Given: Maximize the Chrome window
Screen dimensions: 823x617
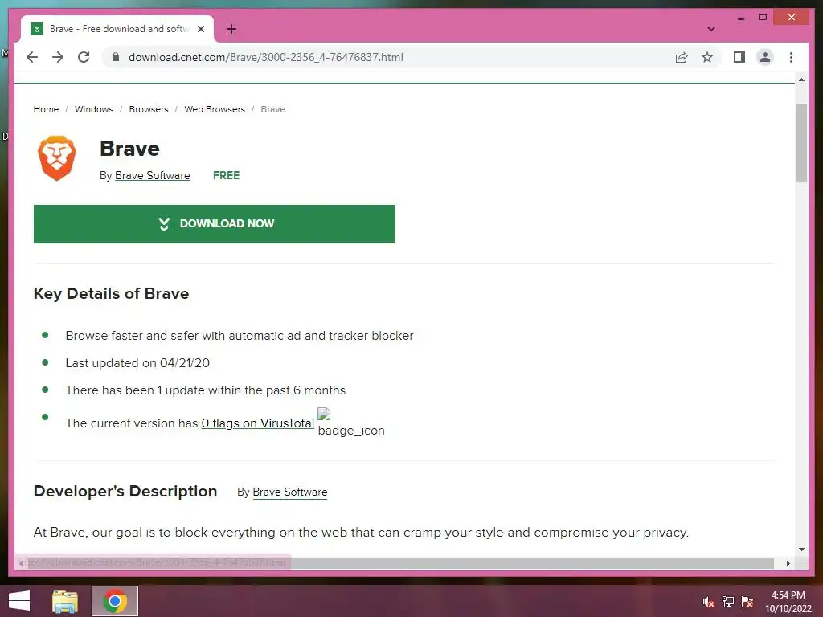Looking at the screenshot, I should pos(763,18).
